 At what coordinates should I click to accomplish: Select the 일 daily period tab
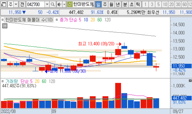98,5
